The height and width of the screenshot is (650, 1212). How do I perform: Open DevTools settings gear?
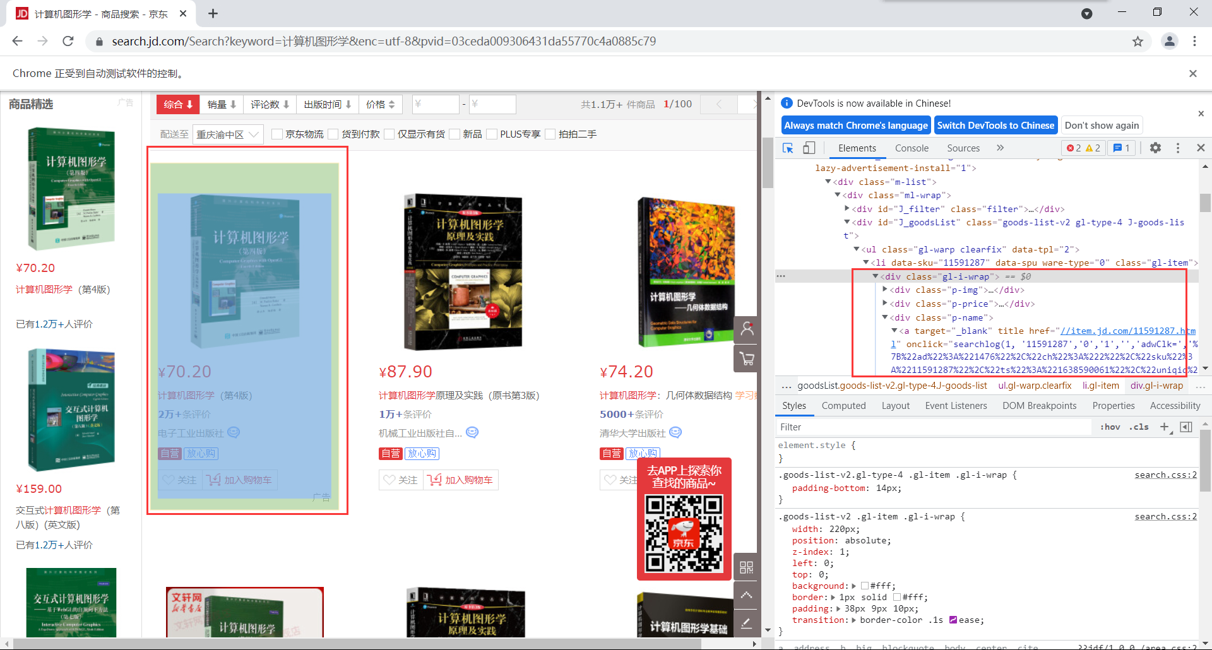(x=1155, y=148)
